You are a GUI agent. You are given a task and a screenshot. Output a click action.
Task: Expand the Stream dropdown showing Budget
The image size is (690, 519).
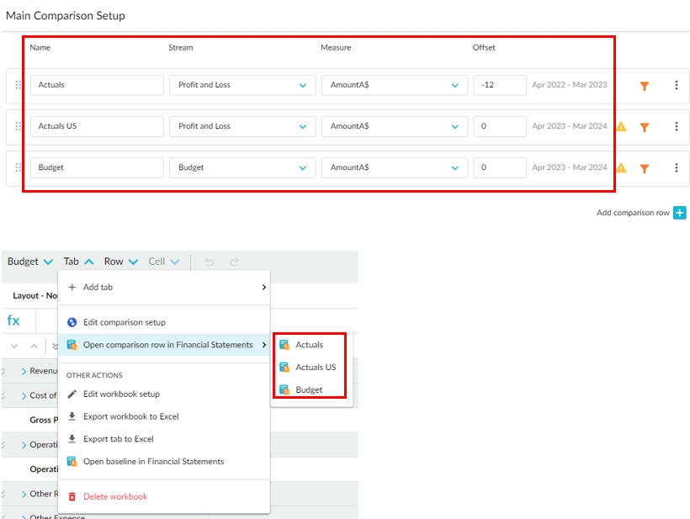coord(302,167)
